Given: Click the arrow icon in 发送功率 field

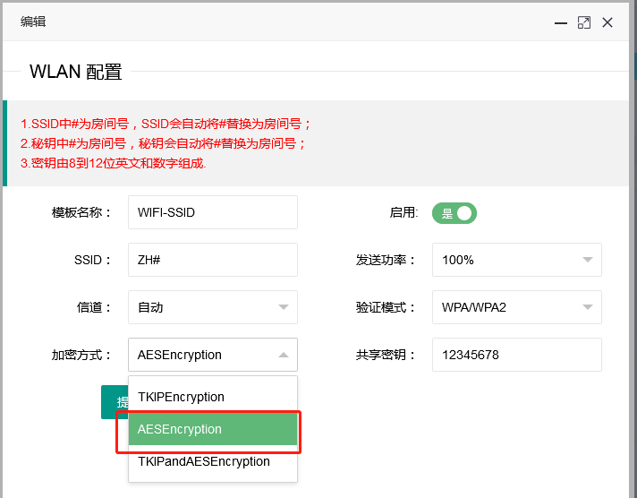Looking at the screenshot, I should 588,260.
